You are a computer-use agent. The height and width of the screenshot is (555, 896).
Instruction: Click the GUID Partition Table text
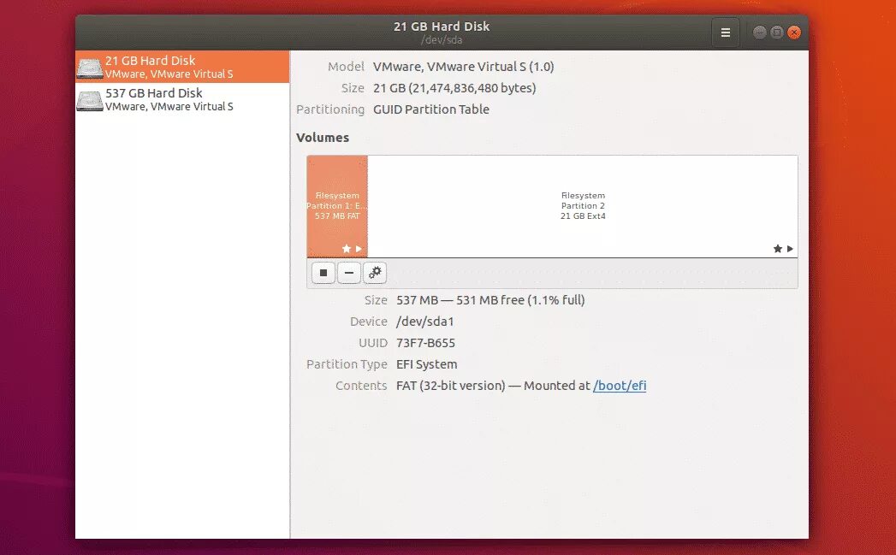pyautogui.click(x=431, y=109)
